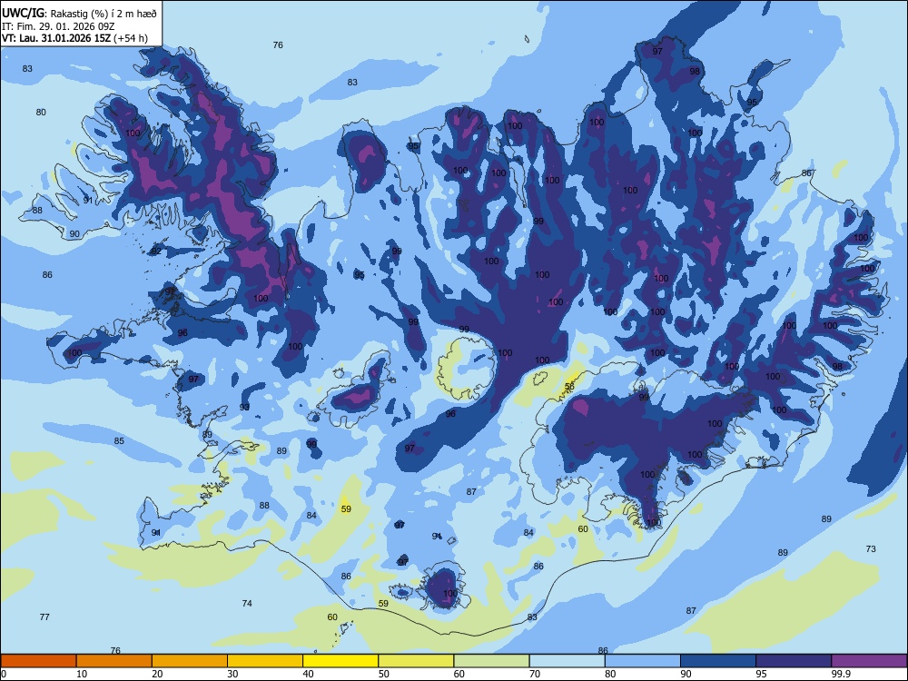Select the bright yellow 40–50 legend swatch

click(x=340, y=661)
